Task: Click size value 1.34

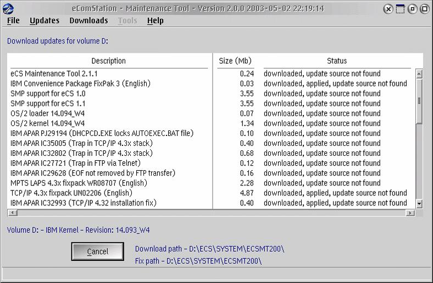Action: point(247,123)
